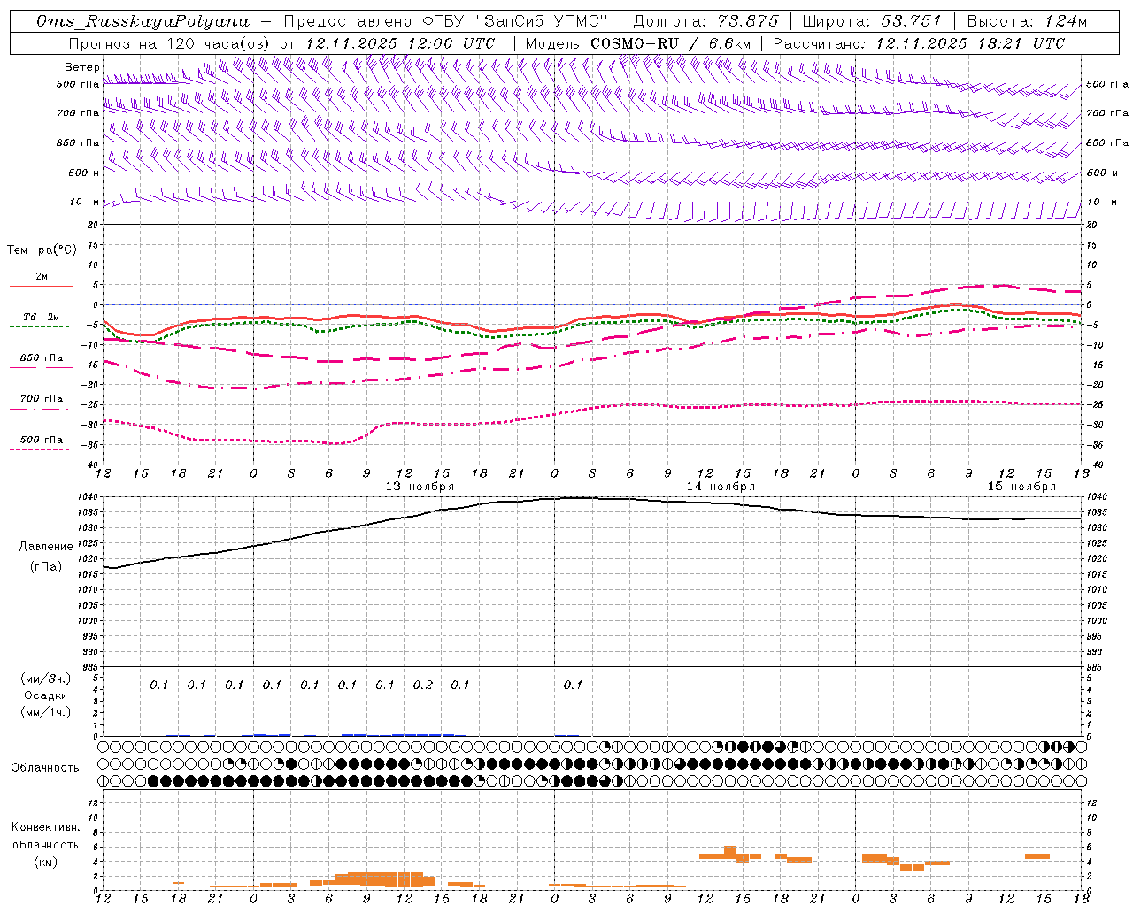Viewport: 1133px width, 906px height.
Task: Select the longitude value Долгота: 73.875
Action: 706,21
